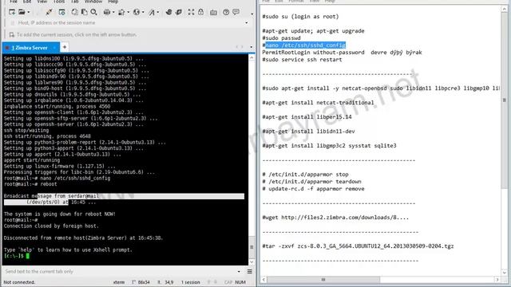Click the '1 session' status bar entry

coord(191,282)
